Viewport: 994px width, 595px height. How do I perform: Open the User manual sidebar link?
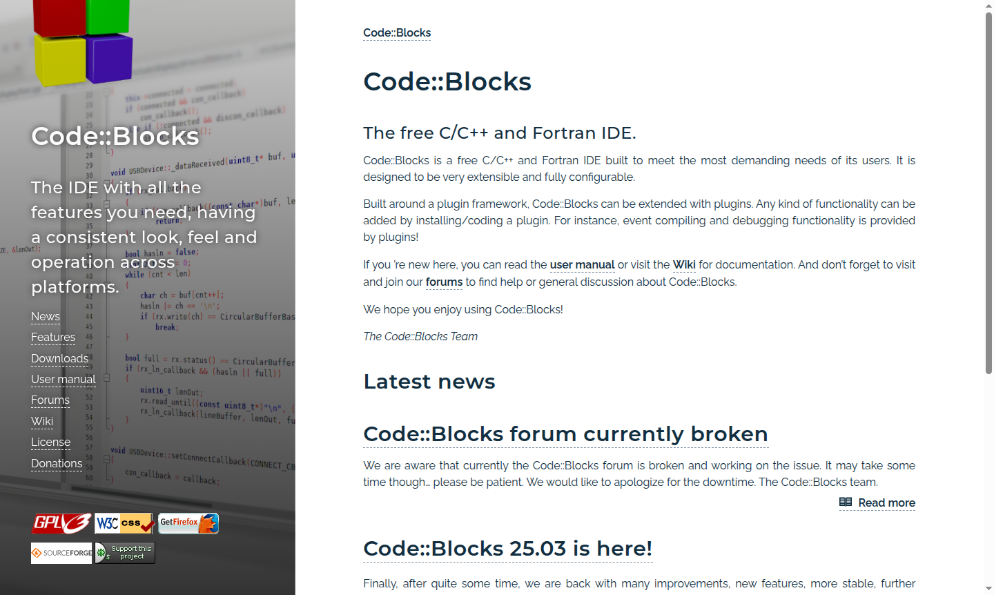pyautogui.click(x=63, y=380)
